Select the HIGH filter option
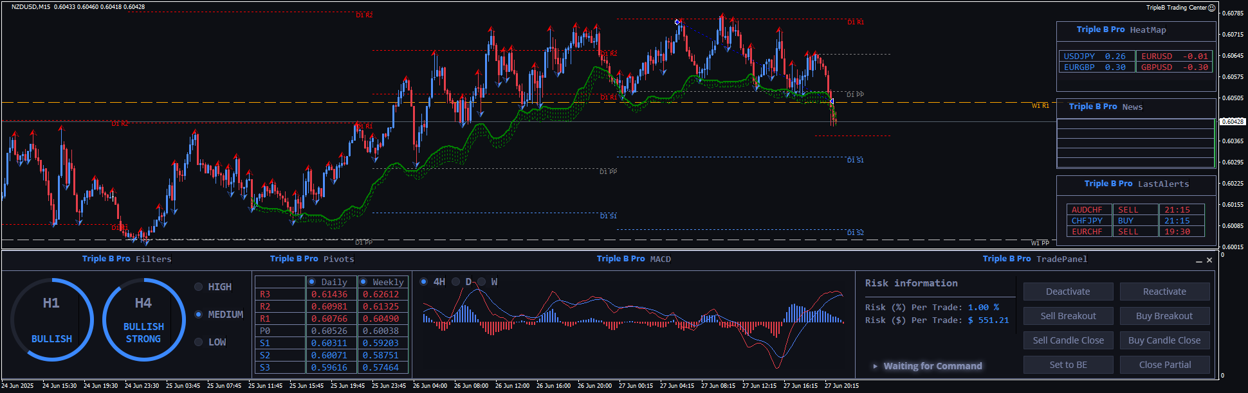Screen dimensions: 1248x393 [x=199, y=287]
